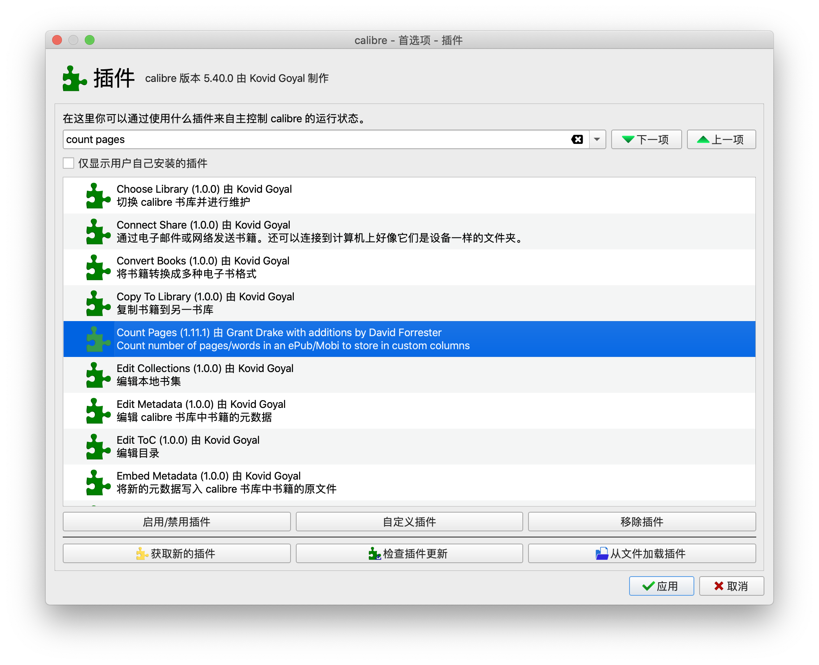Open 自定义插件 for the selected plugin

(409, 522)
